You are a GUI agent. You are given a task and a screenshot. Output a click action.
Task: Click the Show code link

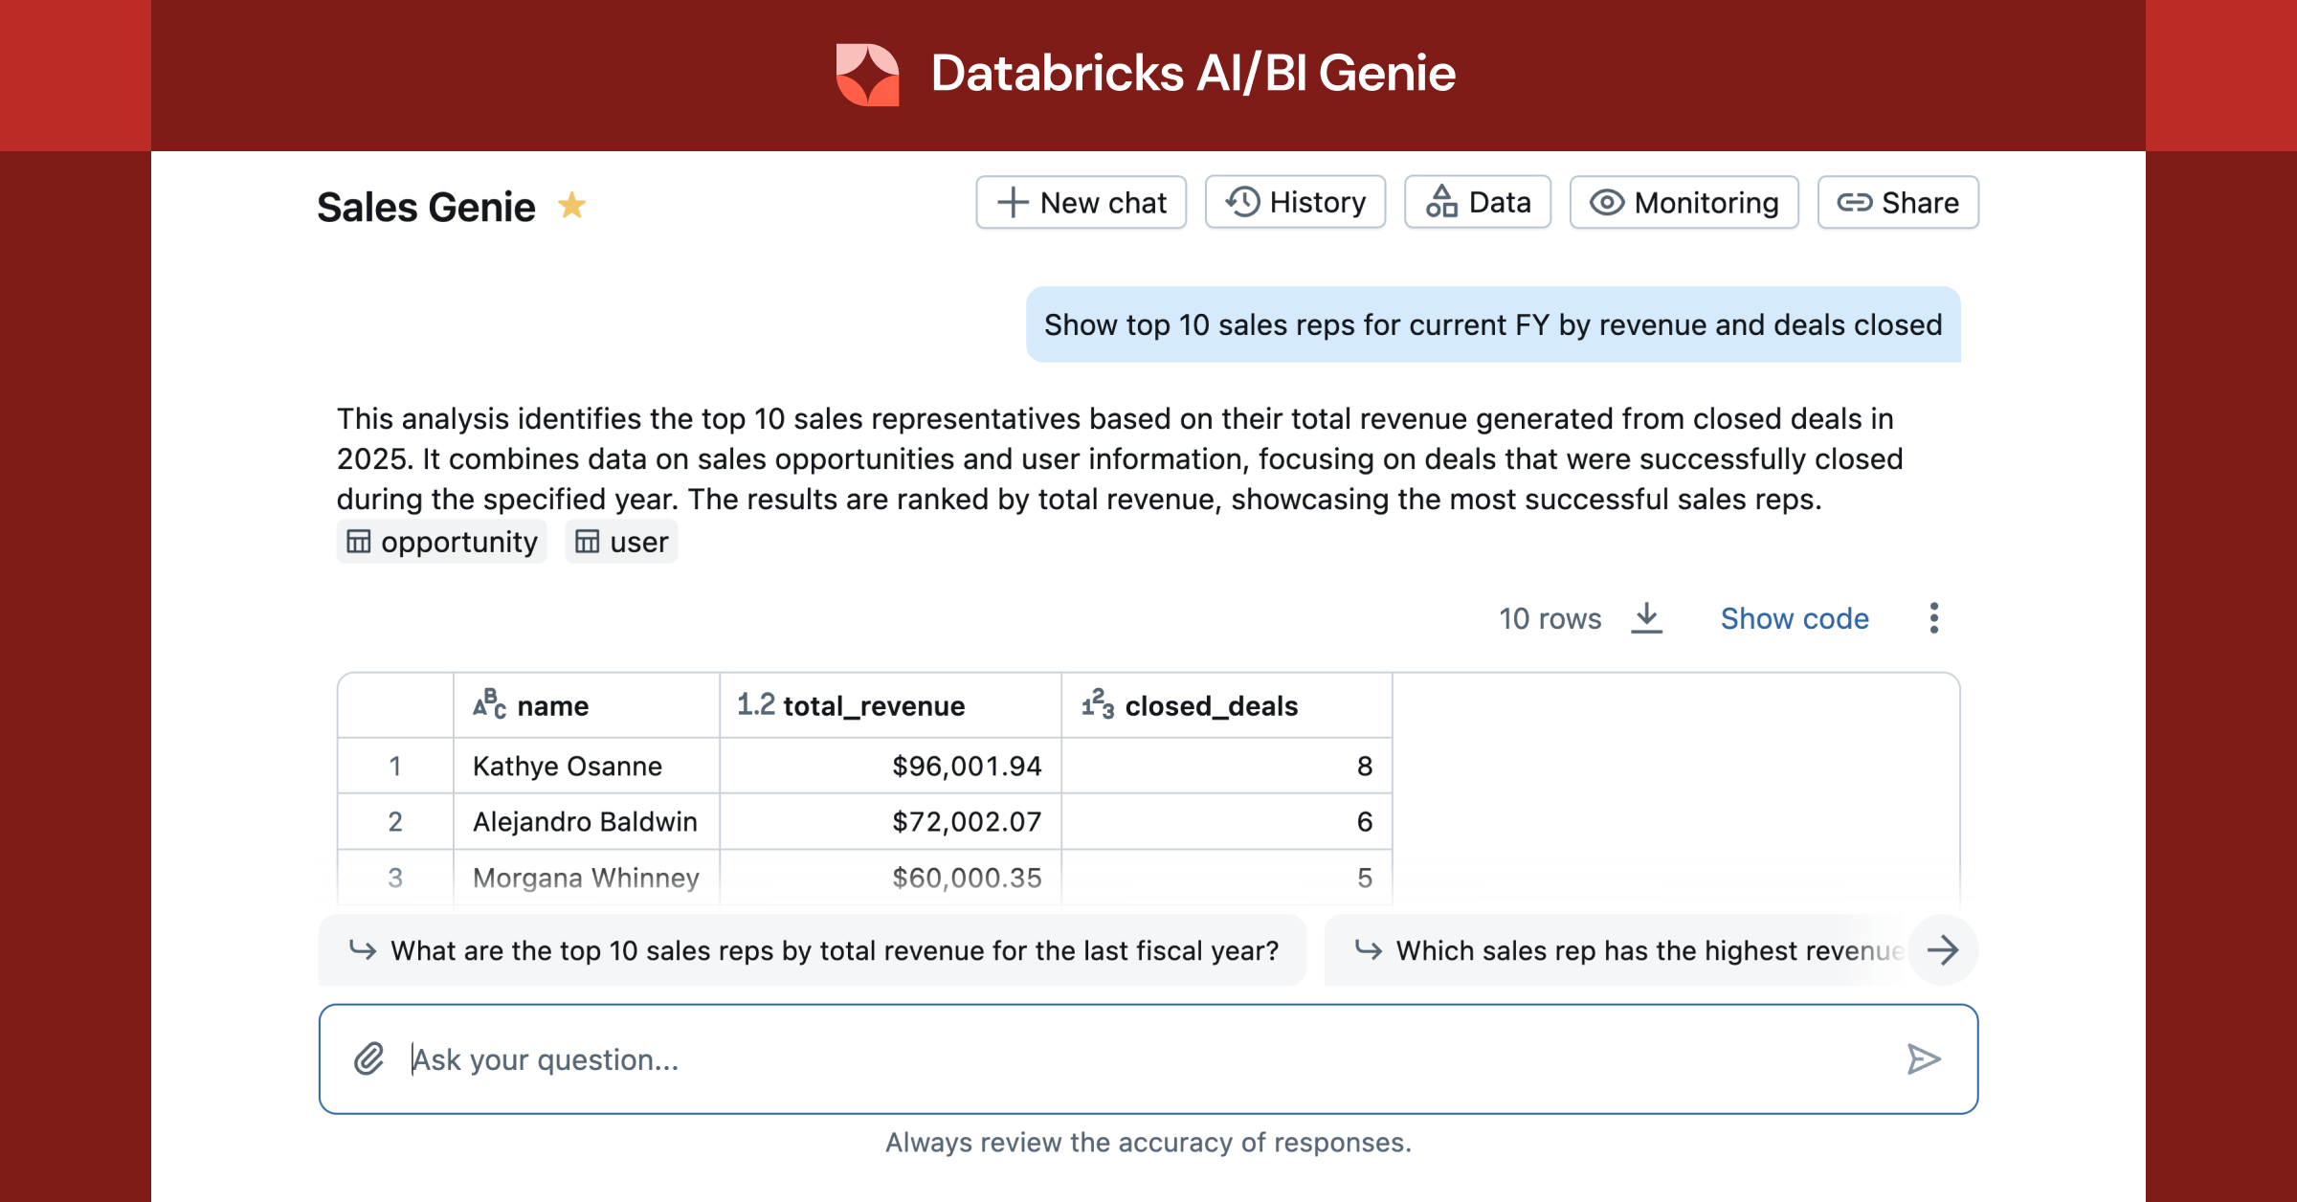(1794, 618)
